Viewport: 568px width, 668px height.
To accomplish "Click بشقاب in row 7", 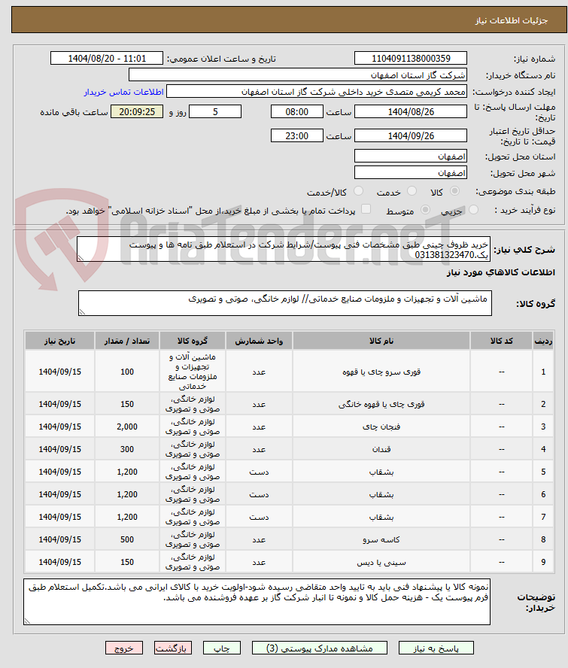I will [381, 517].
